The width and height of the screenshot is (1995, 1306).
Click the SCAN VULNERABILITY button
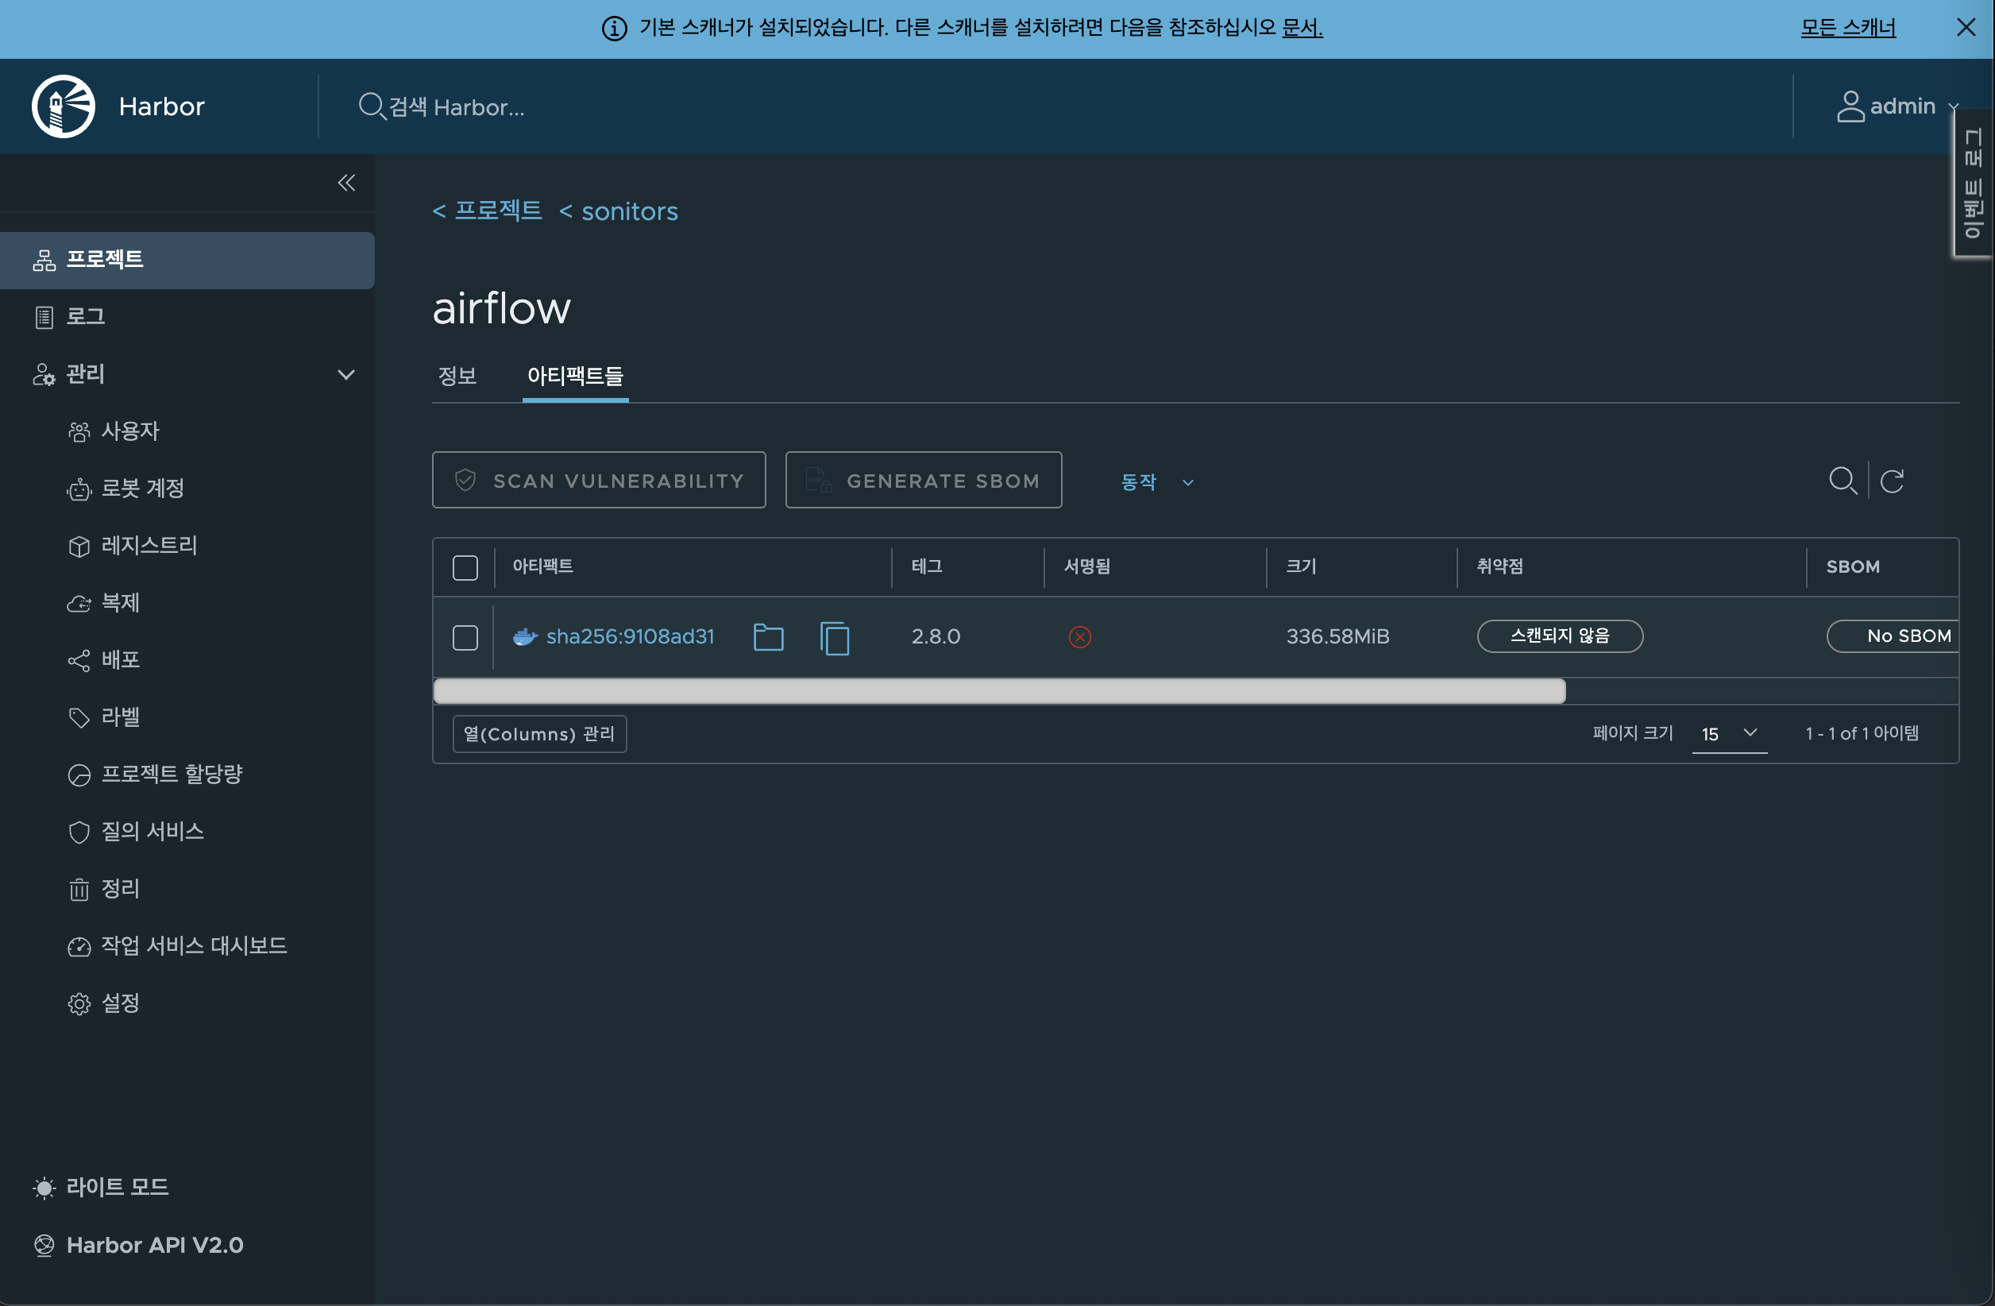(x=599, y=481)
